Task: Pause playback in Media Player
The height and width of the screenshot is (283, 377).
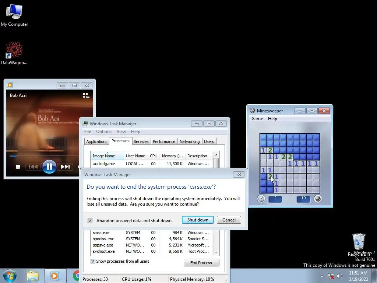Action: coord(49,167)
